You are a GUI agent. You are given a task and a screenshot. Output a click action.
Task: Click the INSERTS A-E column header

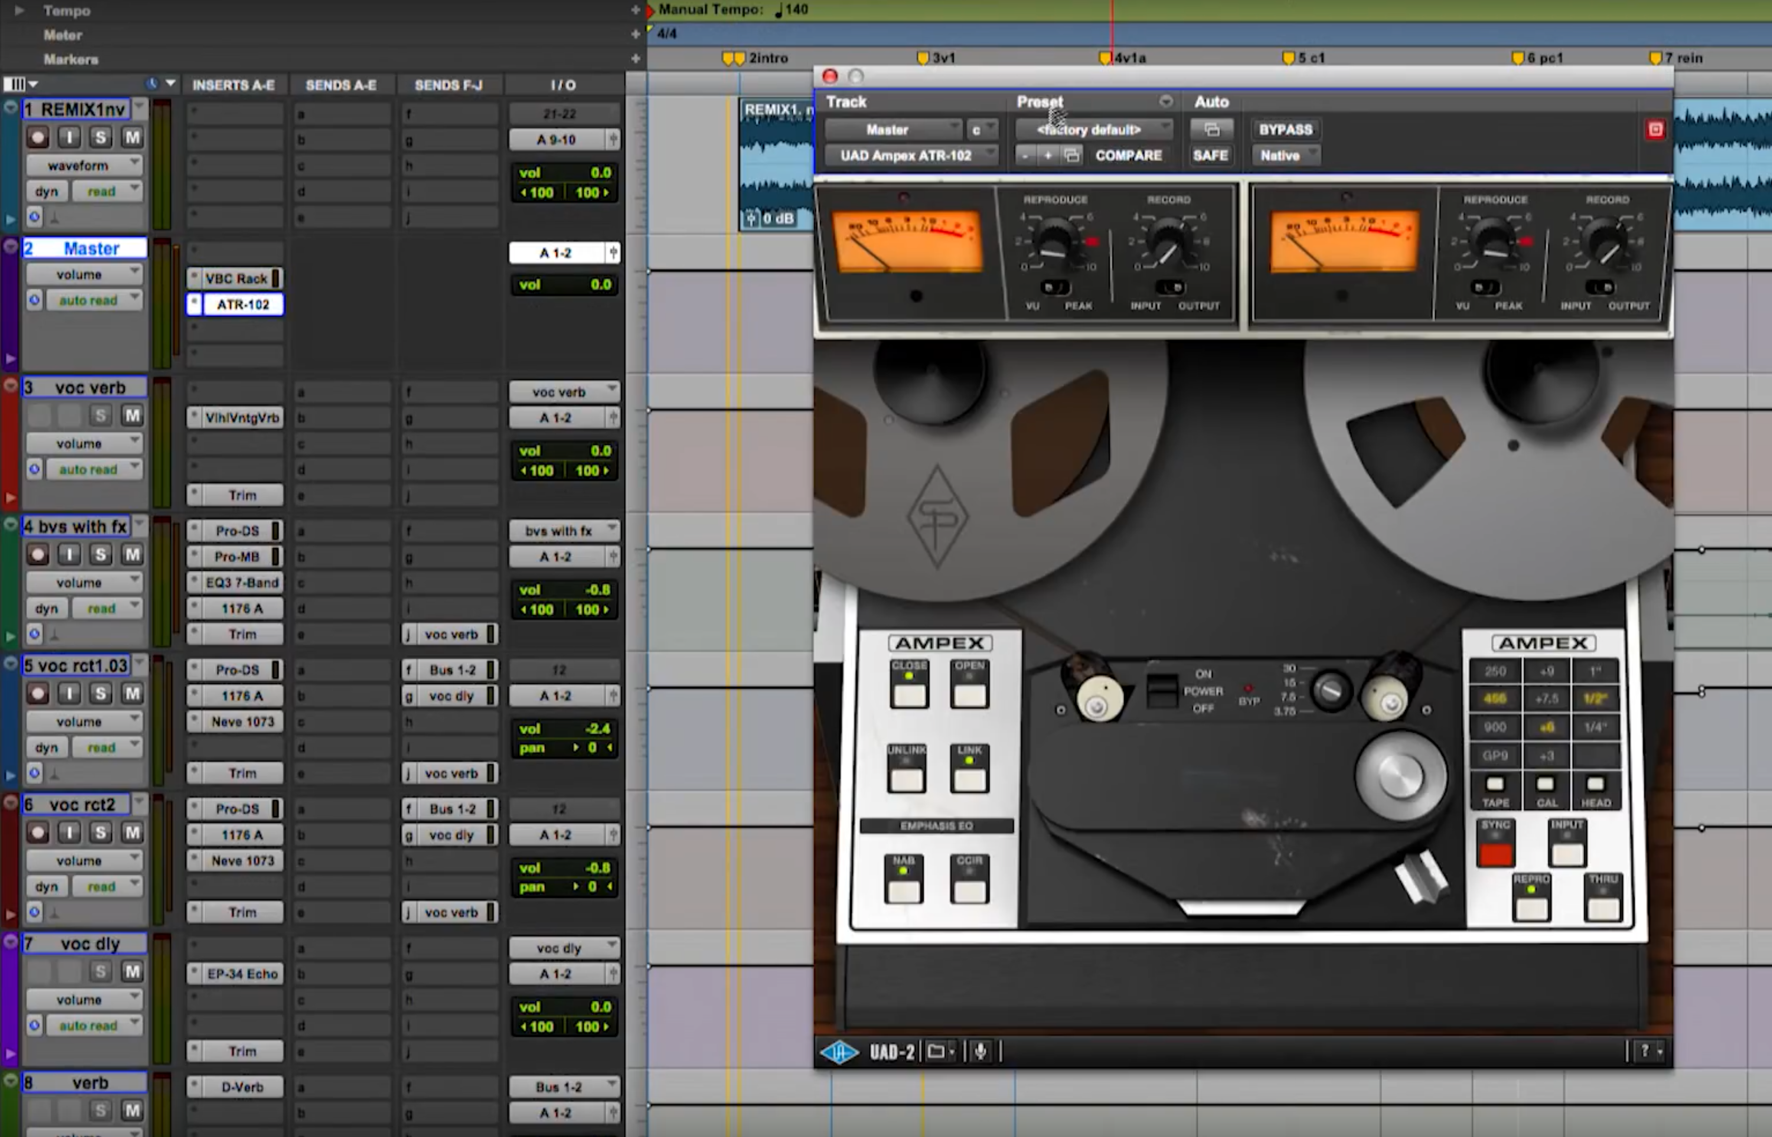[x=233, y=85]
